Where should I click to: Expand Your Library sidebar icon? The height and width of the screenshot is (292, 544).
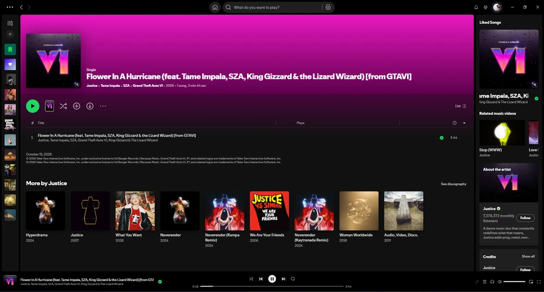10,23
